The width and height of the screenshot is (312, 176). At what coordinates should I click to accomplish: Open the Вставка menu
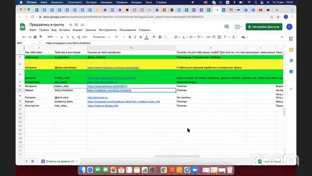(x=64, y=30)
